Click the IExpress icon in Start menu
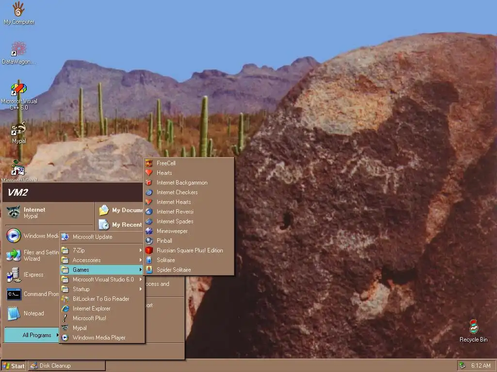Screen dimensions: 497x372 tap(14, 275)
